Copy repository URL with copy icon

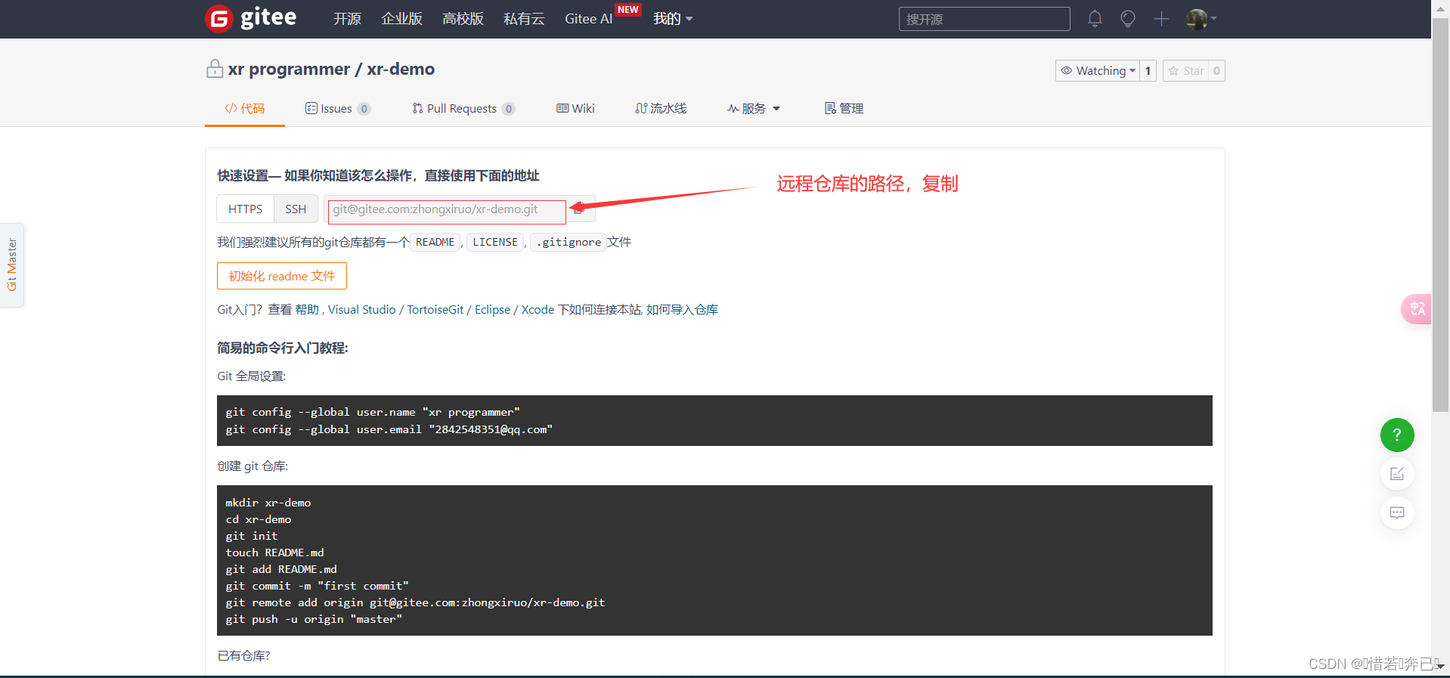tap(579, 209)
